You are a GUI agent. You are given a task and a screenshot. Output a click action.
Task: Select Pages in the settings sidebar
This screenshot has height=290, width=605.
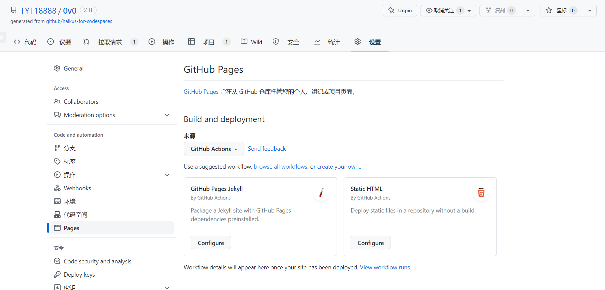click(72, 228)
